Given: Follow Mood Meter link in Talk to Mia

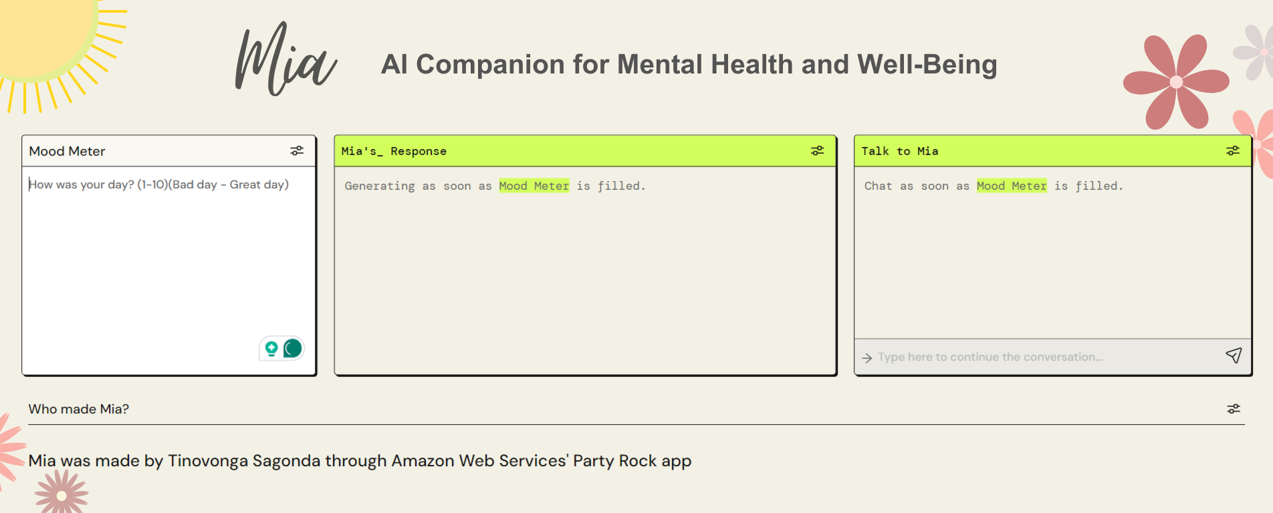Looking at the screenshot, I should (1012, 186).
